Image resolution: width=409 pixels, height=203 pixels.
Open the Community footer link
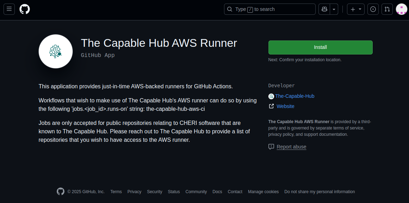coord(196,192)
